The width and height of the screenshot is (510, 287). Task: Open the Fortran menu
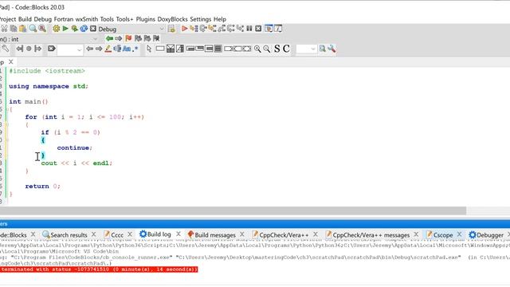point(64,19)
